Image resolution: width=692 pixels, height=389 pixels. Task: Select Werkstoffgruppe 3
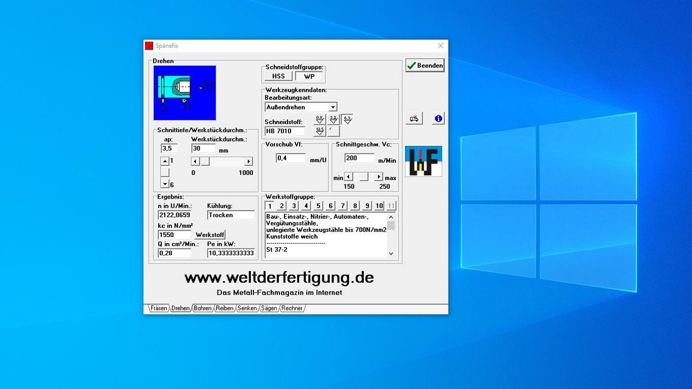294,206
